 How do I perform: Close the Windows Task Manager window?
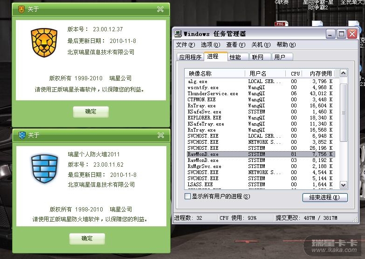pos(352,34)
